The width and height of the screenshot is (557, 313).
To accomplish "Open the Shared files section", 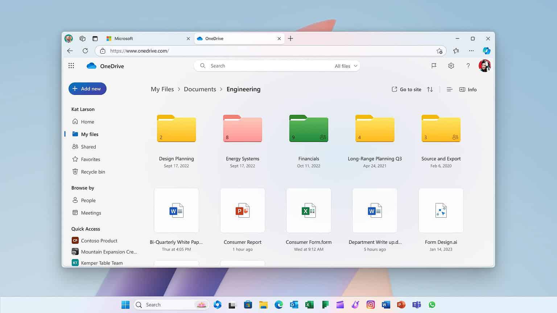I will pos(88,146).
